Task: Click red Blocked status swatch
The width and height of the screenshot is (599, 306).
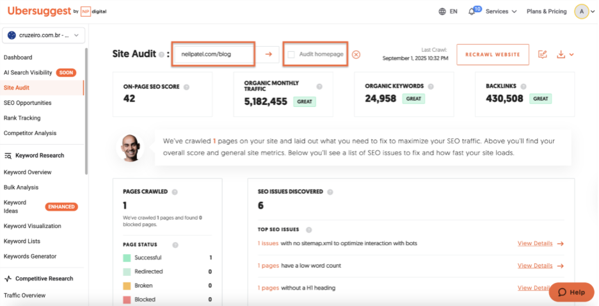Action: click(127, 300)
